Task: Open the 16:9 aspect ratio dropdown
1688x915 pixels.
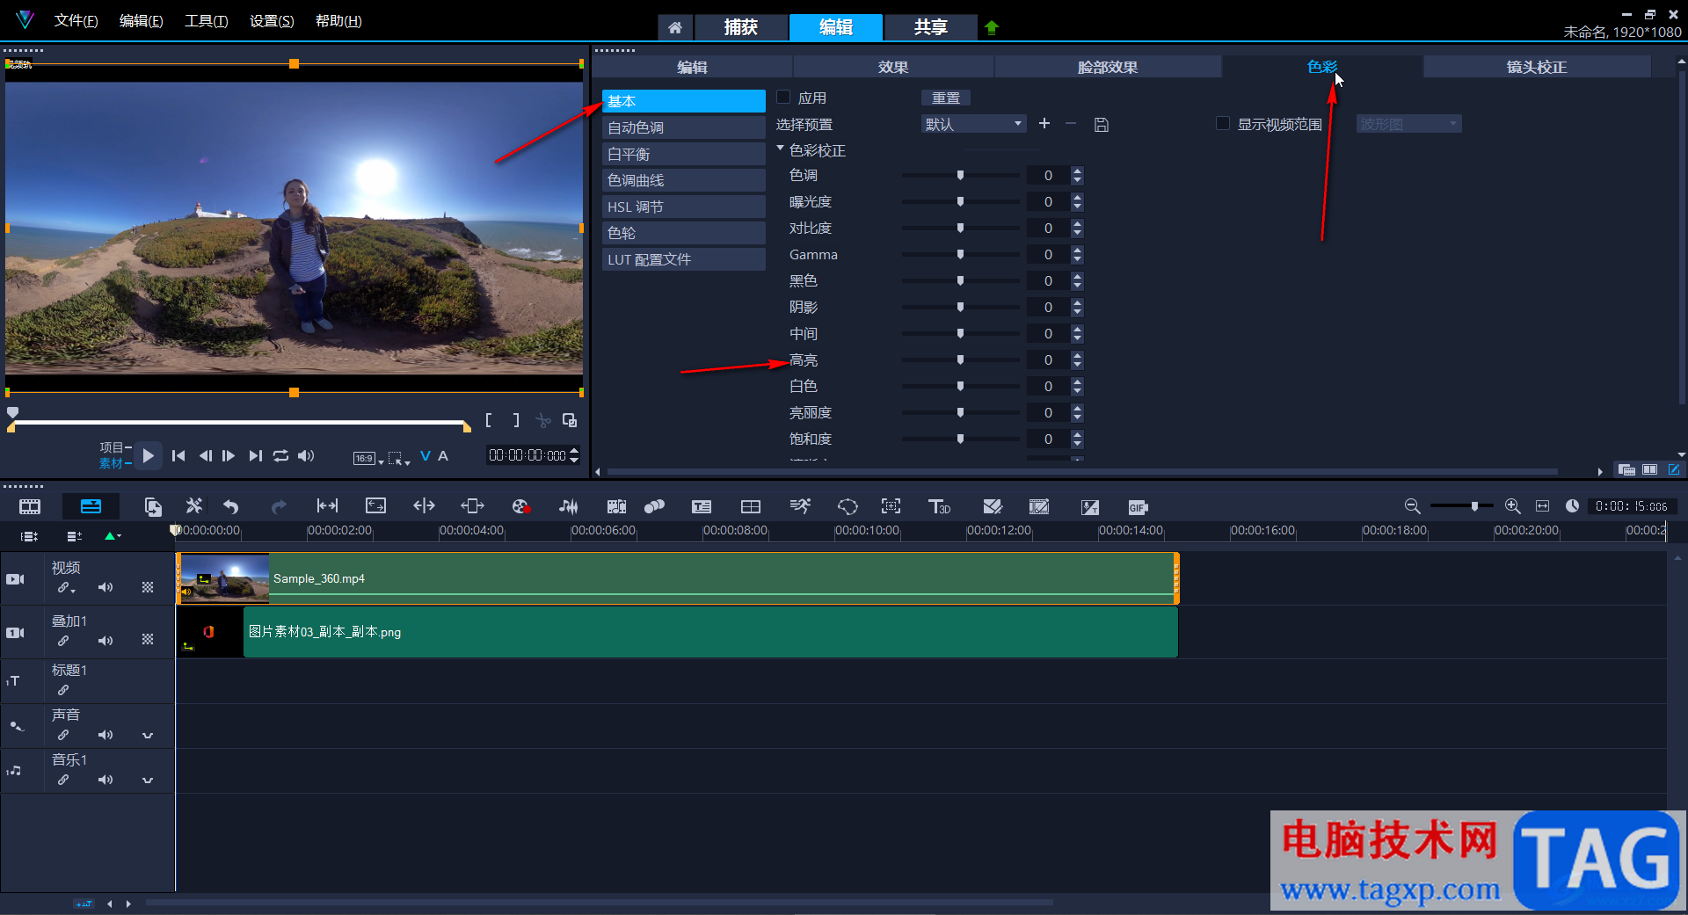Action: (x=368, y=458)
